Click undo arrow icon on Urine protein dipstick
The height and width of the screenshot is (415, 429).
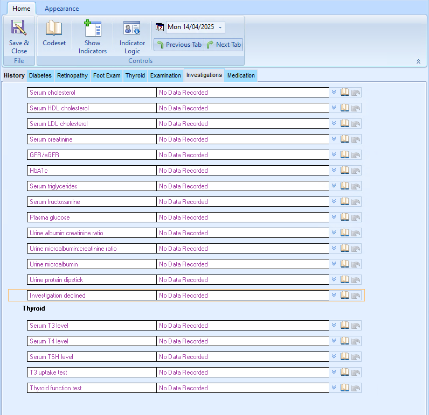point(356,280)
